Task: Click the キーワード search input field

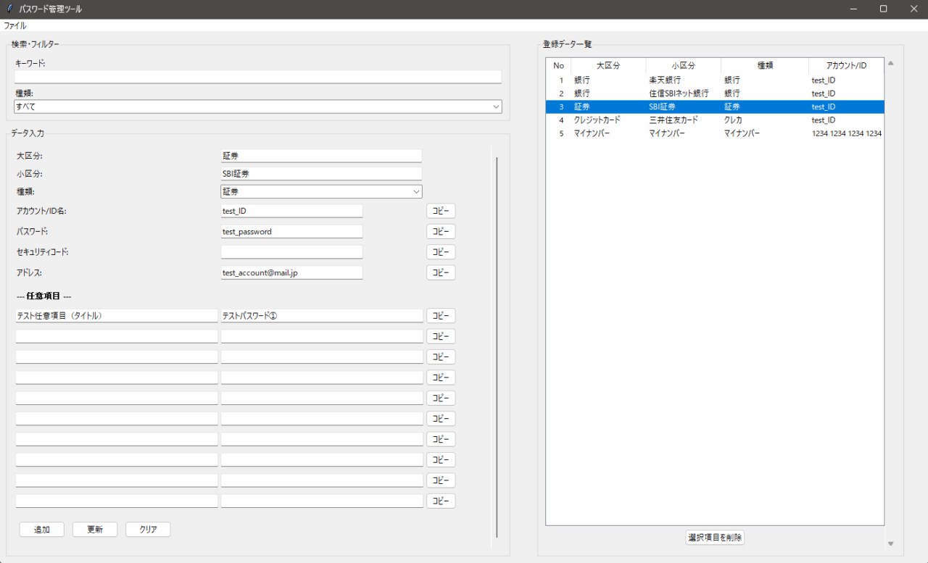Action: pyautogui.click(x=257, y=77)
